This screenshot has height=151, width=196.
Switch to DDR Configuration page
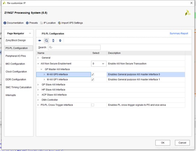click(16, 80)
